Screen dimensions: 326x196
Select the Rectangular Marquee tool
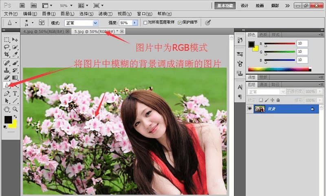pyautogui.click(x=7, y=39)
